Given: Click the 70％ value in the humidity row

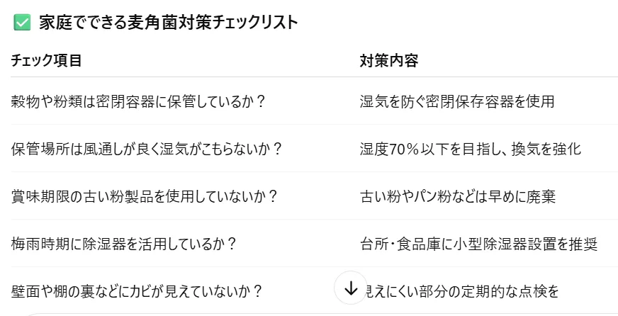Looking at the screenshot, I should tap(404, 149).
